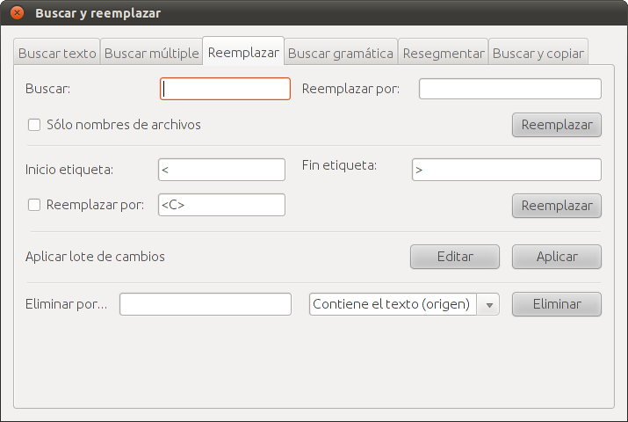Switch to Buscar y copiar tab
Viewport: 628px width, 422px height.
538,53
